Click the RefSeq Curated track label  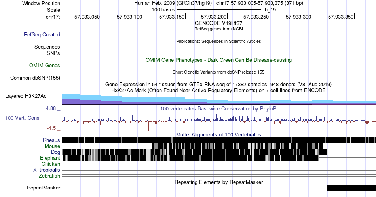[42, 34]
